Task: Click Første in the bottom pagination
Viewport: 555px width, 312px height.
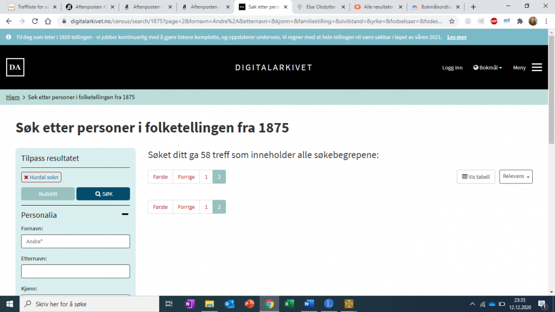Action: click(160, 207)
